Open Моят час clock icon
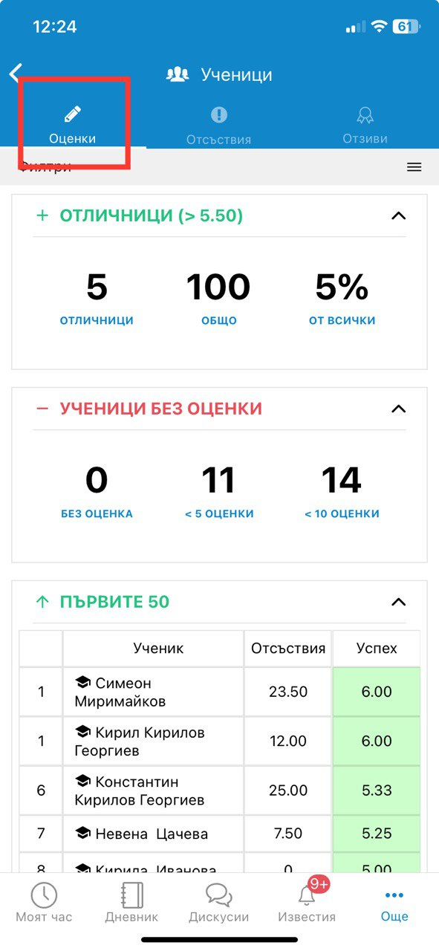Viewport: 439px width, 951px height. (44, 895)
